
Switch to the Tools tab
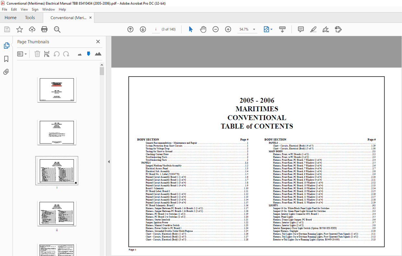pyautogui.click(x=30, y=18)
